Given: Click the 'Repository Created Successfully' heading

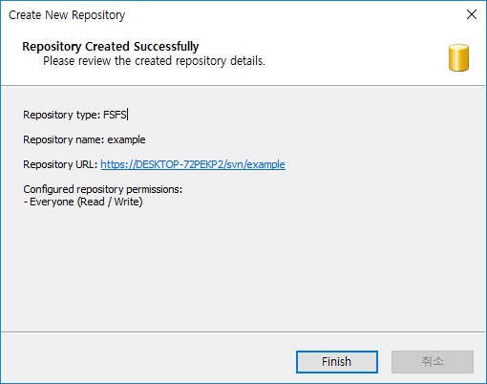Looking at the screenshot, I should click(x=111, y=47).
